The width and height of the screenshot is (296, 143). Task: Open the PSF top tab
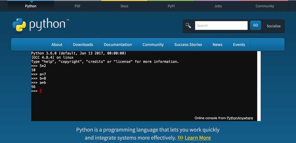click(x=77, y=6)
